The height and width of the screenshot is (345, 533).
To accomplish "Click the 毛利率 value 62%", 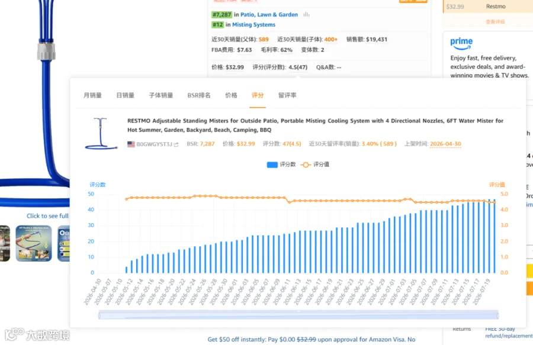I will pyautogui.click(x=286, y=50).
